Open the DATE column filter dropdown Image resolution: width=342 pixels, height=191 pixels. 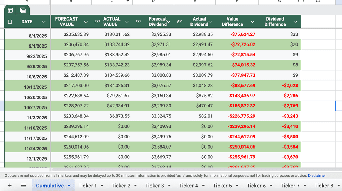44,22
